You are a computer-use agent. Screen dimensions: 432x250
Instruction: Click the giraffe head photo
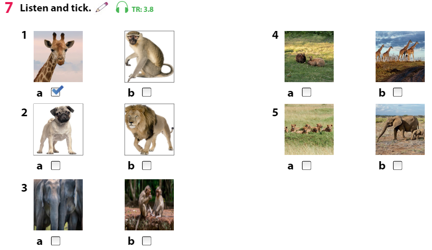pyautogui.click(x=58, y=56)
